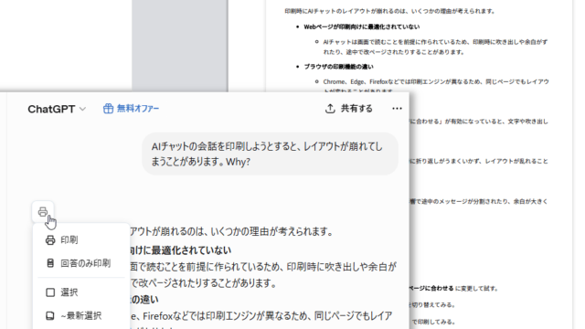Click the user message bubble ending with Why?
This screenshot has height=329, width=585.
271,154
